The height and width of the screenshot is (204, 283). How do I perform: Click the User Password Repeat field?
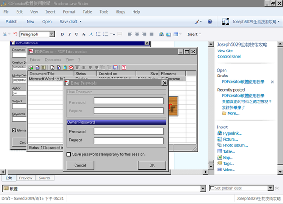click(128, 110)
